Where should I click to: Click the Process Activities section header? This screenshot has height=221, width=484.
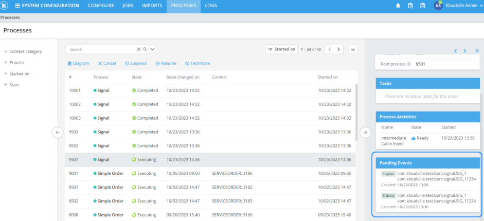[x=428, y=117]
